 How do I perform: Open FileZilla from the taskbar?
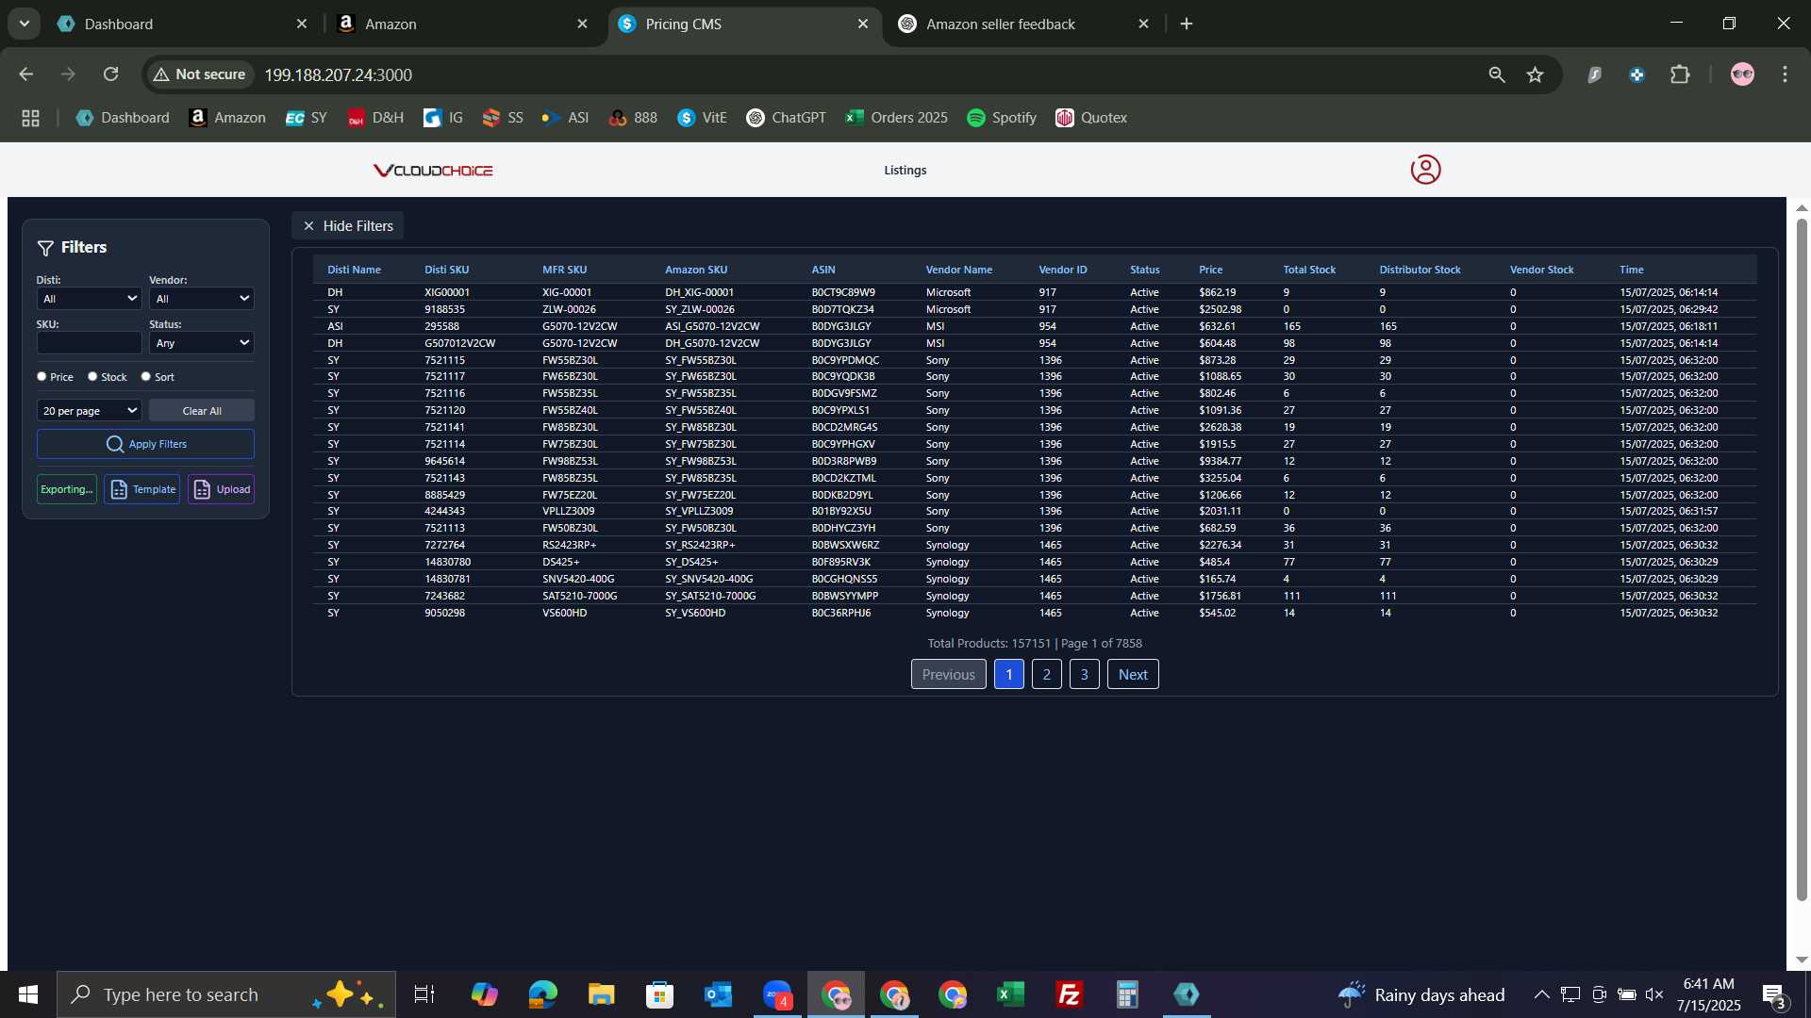pyautogui.click(x=1069, y=994)
